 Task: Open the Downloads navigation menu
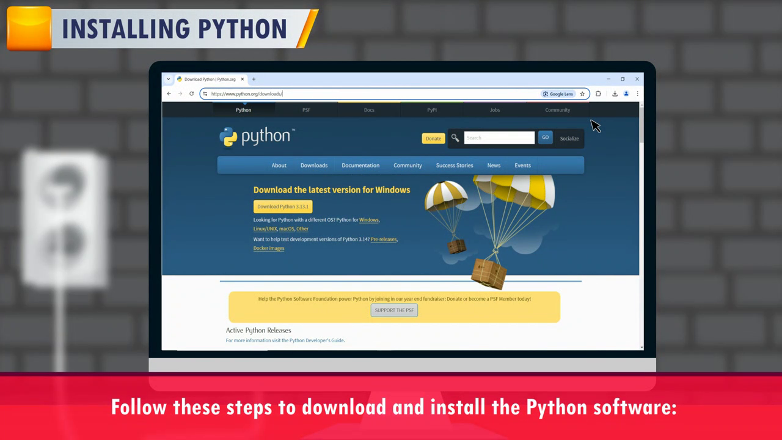314,166
